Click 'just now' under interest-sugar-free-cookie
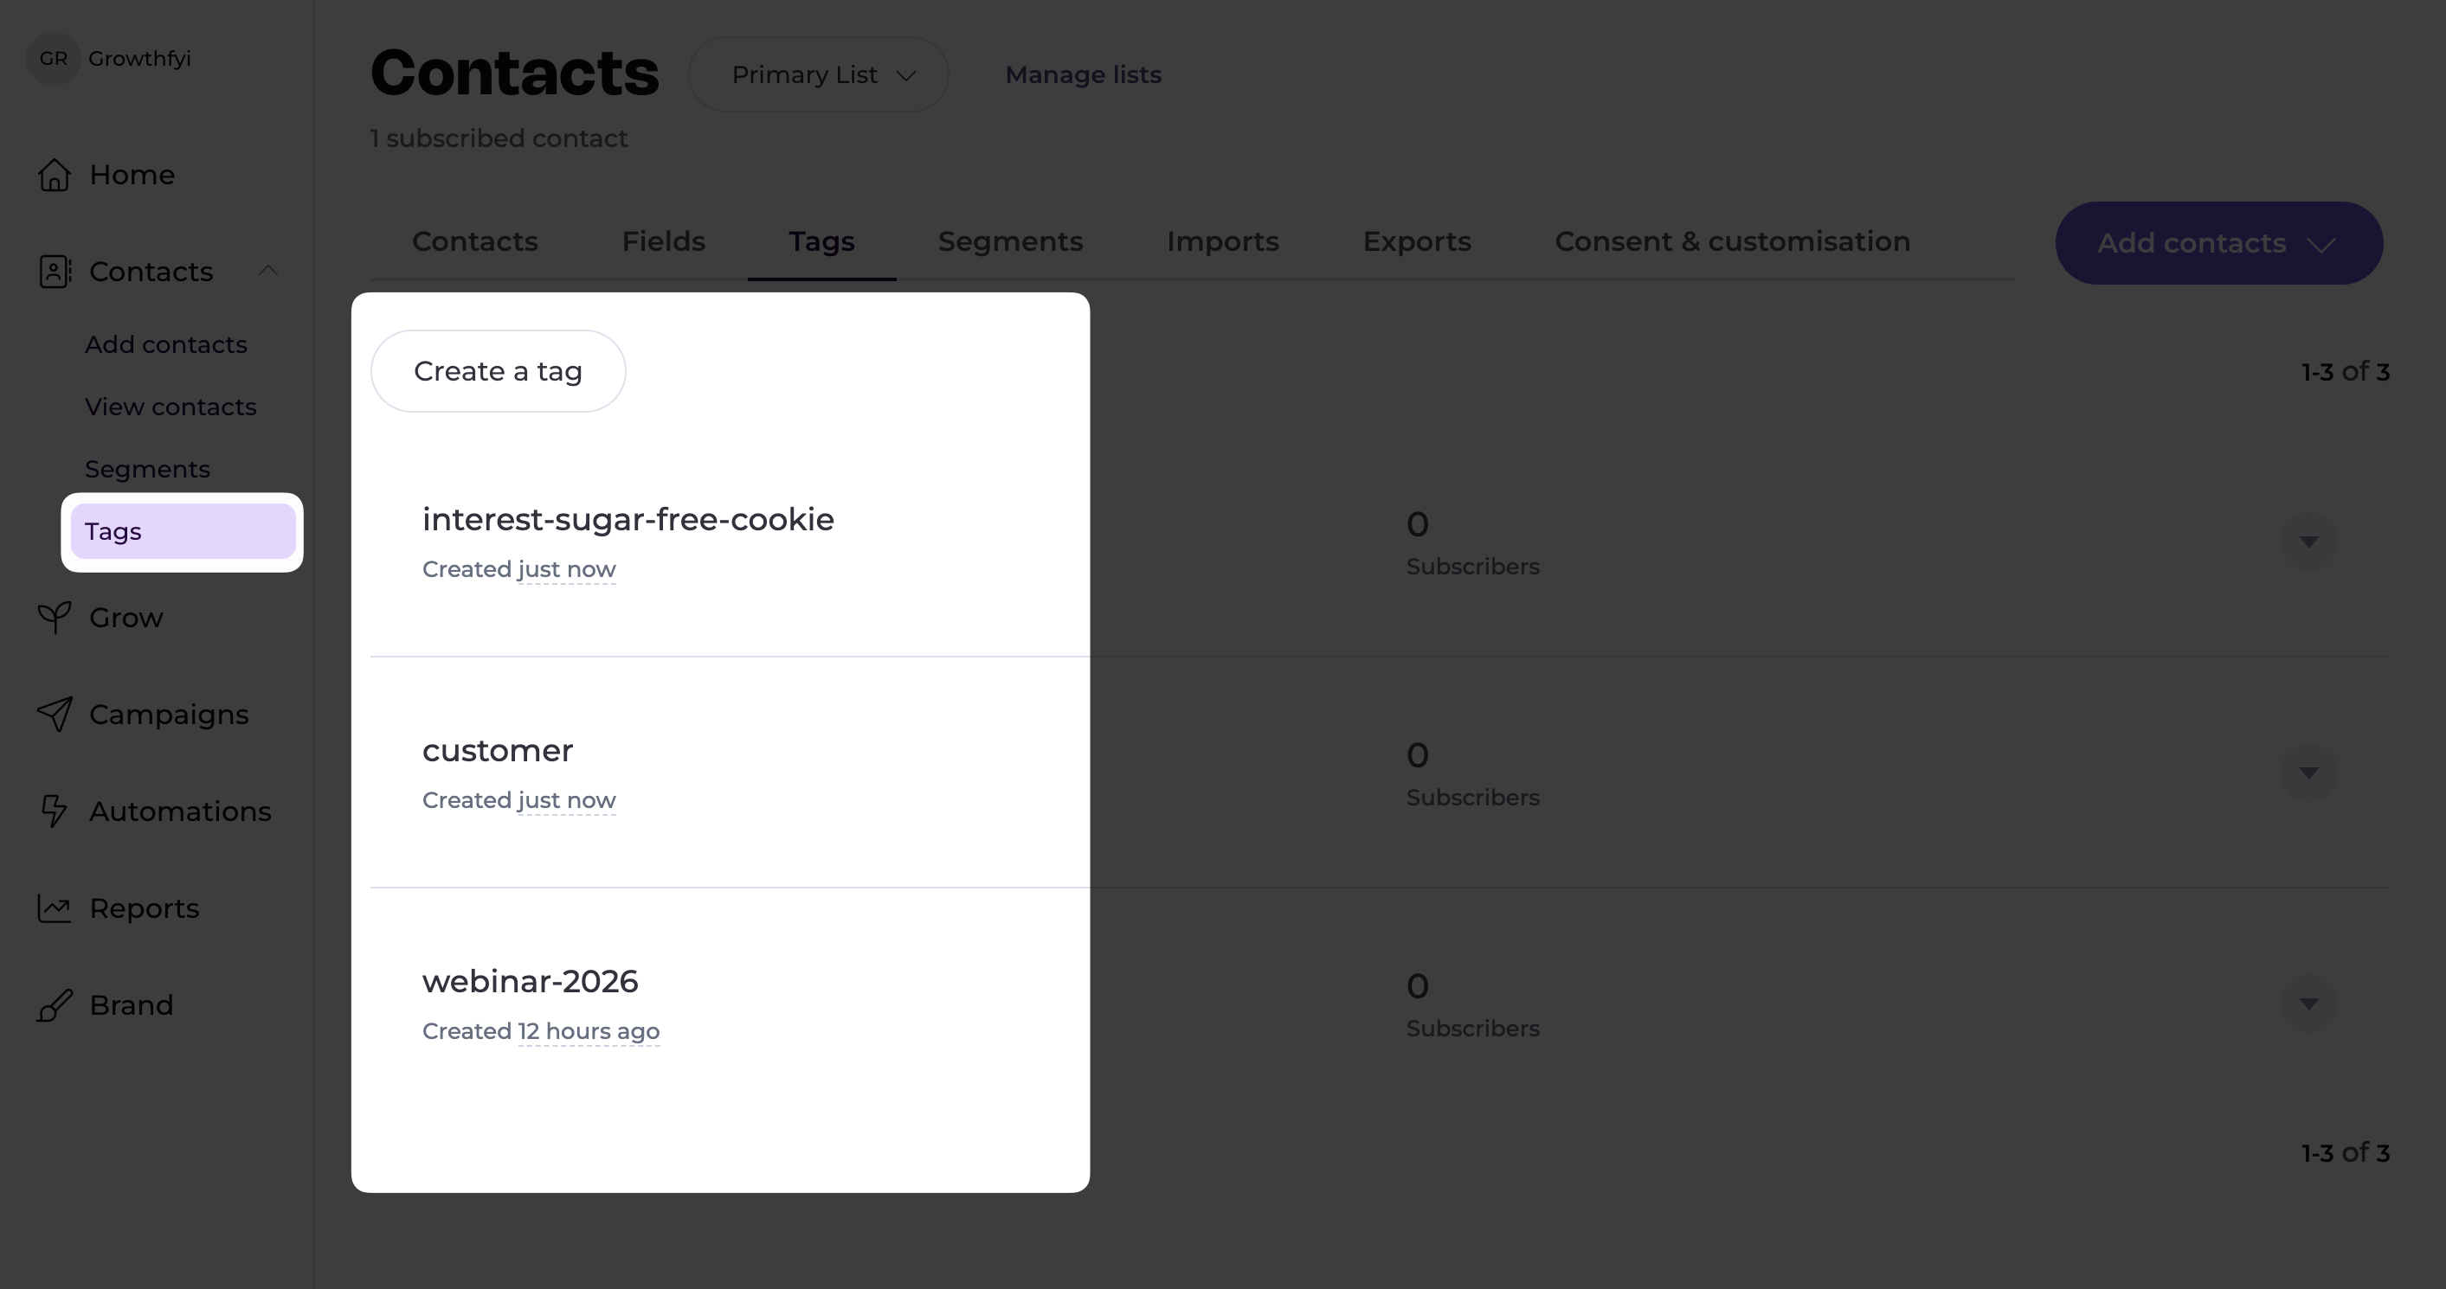This screenshot has height=1289, width=2446. (567, 569)
